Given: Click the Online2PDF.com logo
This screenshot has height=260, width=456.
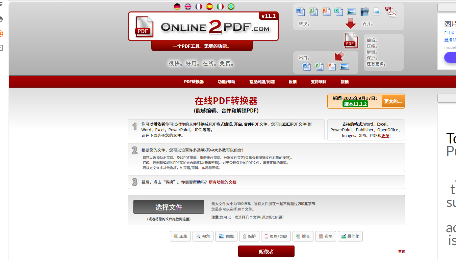Looking at the screenshot, I should pyautogui.click(x=203, y=27).
